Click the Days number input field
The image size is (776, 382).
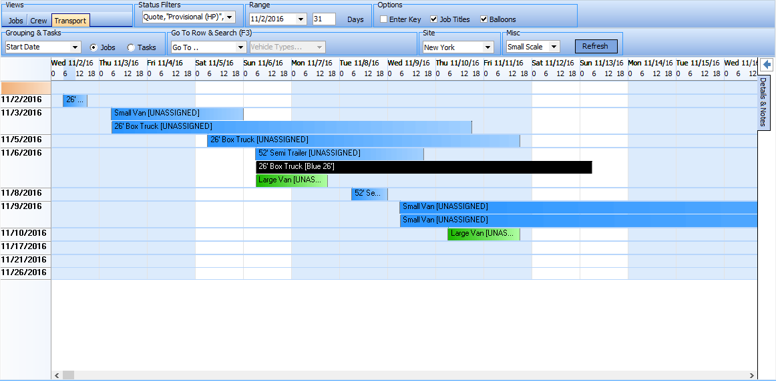(323, 19)
